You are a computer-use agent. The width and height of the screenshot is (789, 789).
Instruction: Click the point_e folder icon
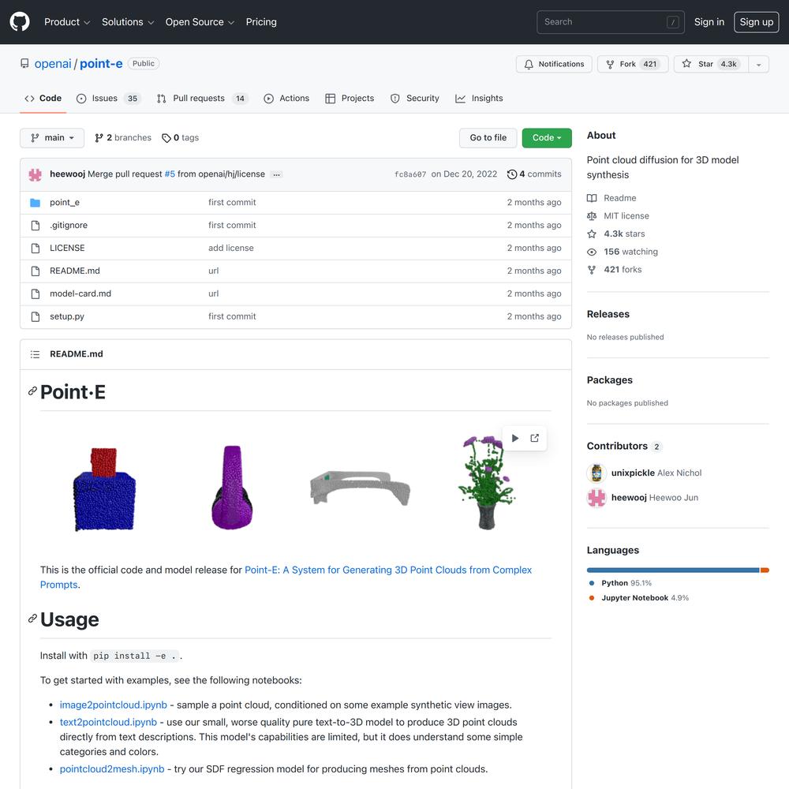pos(36,202)
